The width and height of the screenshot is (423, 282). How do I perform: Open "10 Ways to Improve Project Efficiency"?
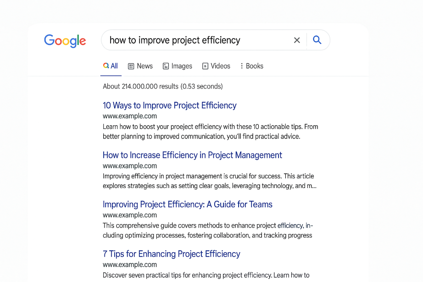click(169, 105)
